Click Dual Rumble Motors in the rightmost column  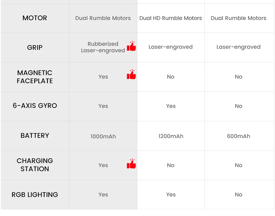pos(238,18)
